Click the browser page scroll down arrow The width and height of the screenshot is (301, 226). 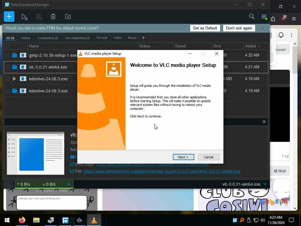(x=295, y=208)
